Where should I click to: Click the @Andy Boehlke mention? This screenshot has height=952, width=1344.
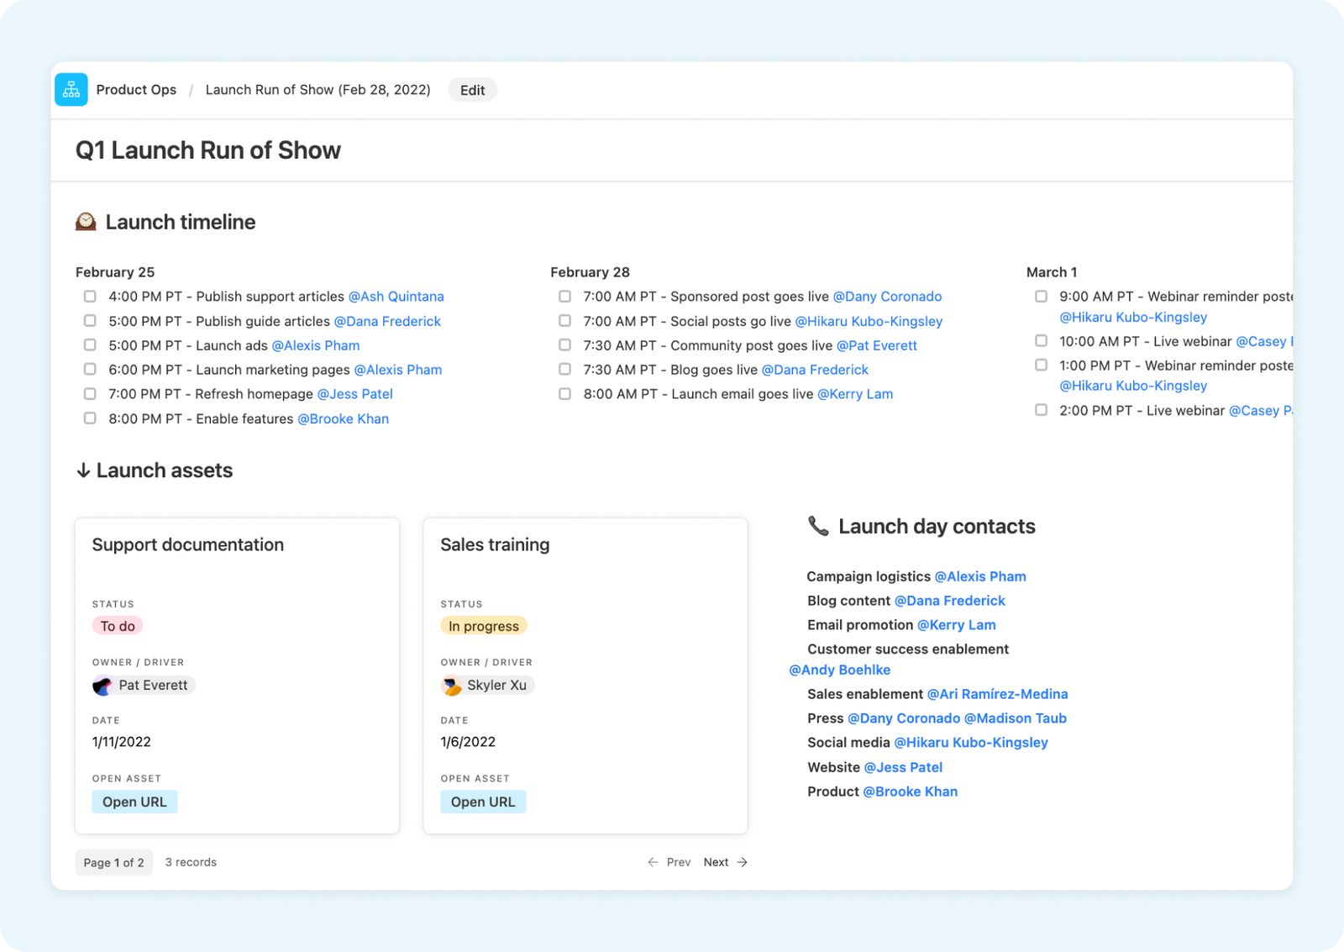[840, 670]
